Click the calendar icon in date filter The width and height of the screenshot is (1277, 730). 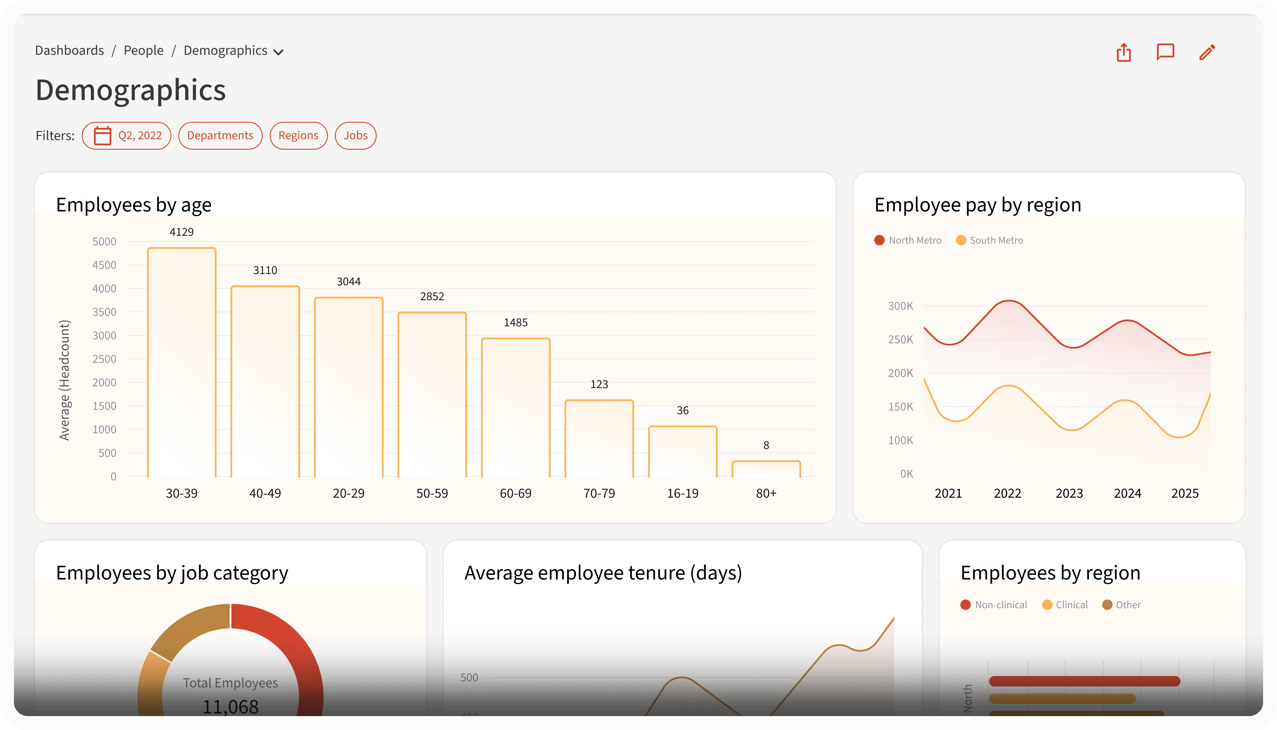pyautogui.click(x=103, y=136)
